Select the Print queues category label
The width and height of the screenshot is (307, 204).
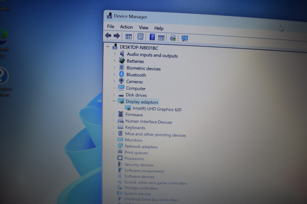click(136, 153)
